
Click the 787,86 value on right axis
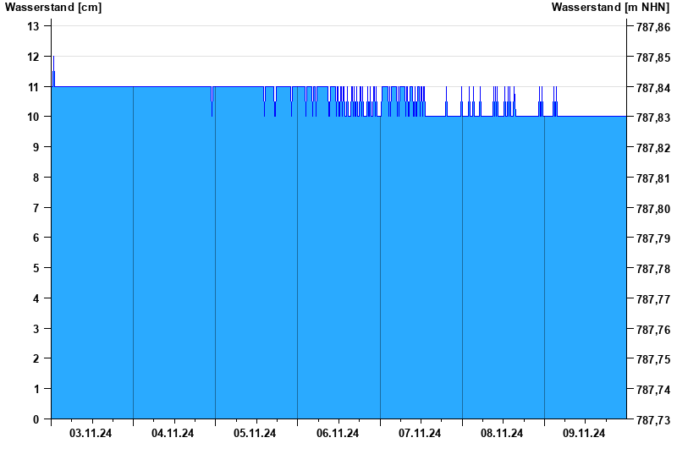[652, 28]
